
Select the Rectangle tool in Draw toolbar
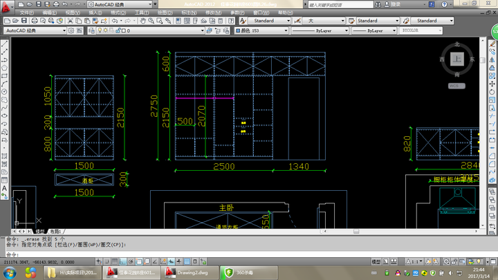coord(4,76)
